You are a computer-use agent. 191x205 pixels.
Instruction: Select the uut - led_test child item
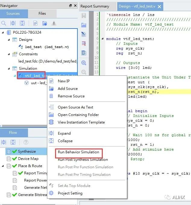pyautogui.click(x=36, y=83)
